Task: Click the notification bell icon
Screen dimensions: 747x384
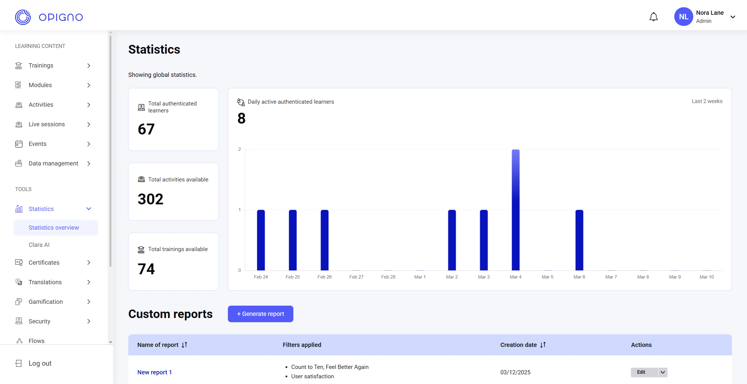Action: [653, 17]
